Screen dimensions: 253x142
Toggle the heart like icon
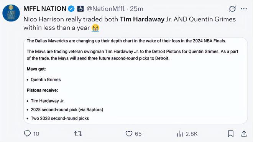pos(129,134)
